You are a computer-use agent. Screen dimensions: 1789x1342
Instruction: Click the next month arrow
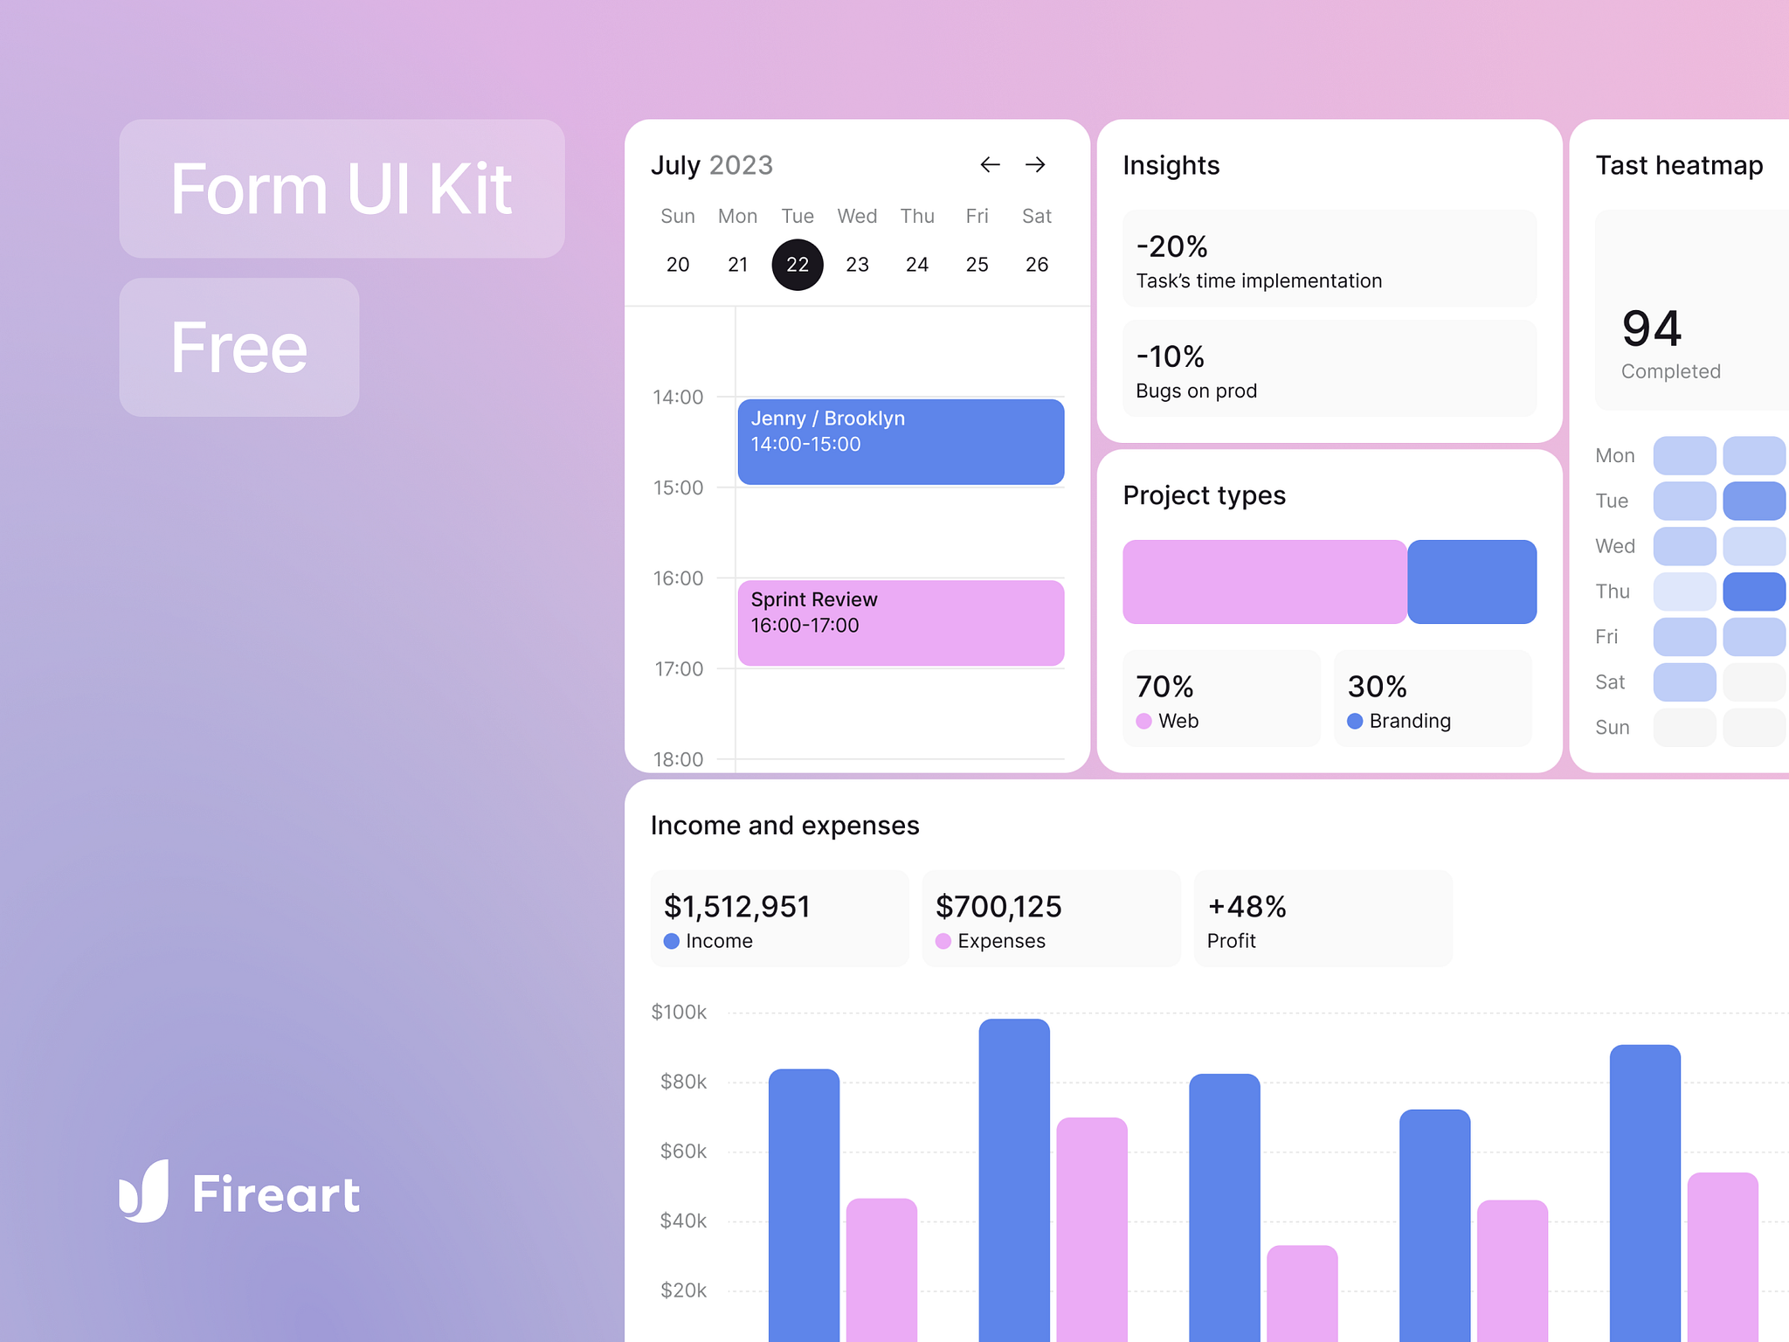pyautogui.click(x=1036, y=164)
